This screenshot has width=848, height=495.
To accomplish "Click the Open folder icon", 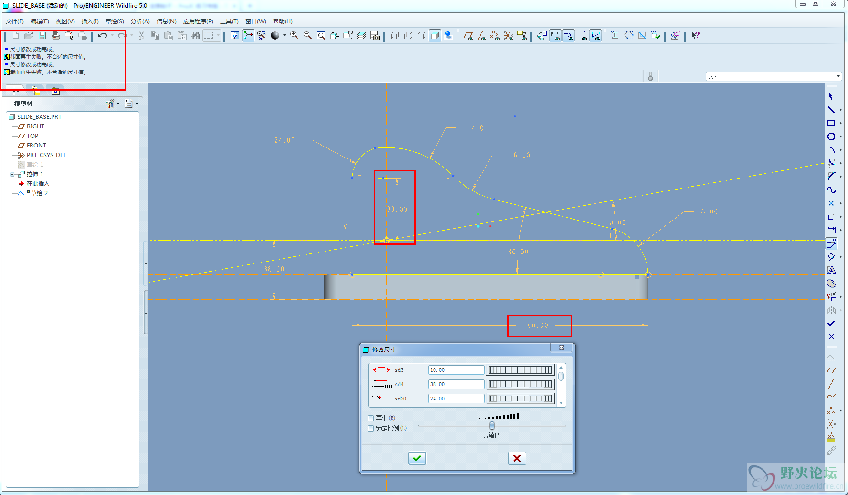I will [x=29, y=35].
